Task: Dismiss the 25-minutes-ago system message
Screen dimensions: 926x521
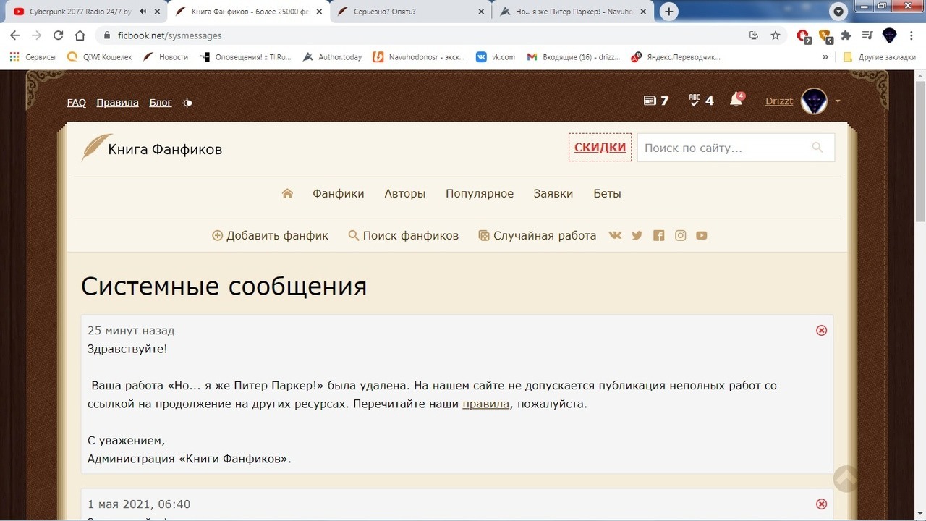Action: (821, 330)
